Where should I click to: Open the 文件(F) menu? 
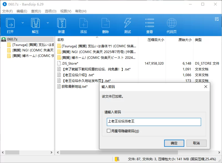[7, 11]
